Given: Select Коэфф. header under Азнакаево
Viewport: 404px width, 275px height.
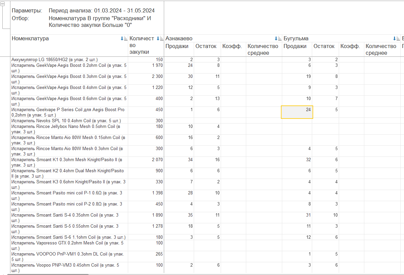Looking at the screenshot, I should 232,46.
